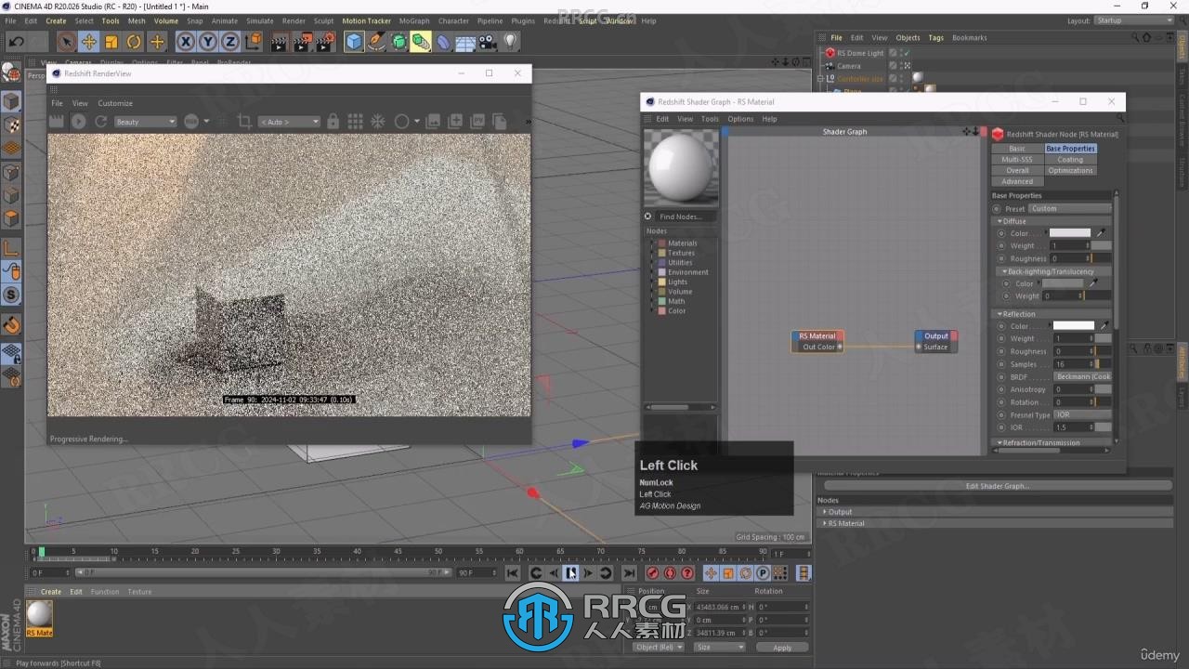The width and height of the screenshot is (1189, 669).
Task: Go to end of animation
Action: (629, 573)
